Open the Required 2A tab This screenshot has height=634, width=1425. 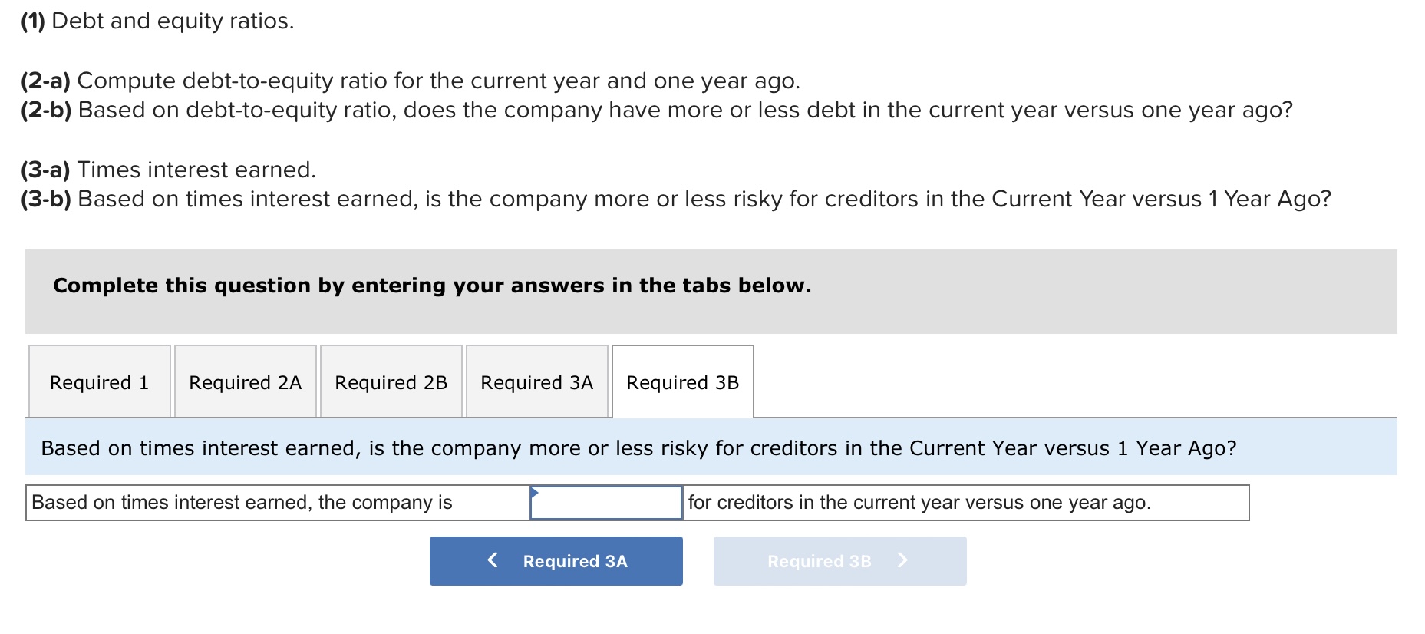click(245, 381)
